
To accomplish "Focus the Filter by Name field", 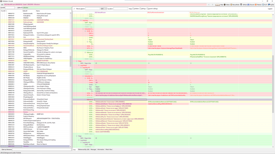I will point(93,9).
